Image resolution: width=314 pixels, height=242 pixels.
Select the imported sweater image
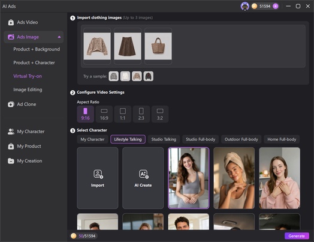tap(97, 46)
